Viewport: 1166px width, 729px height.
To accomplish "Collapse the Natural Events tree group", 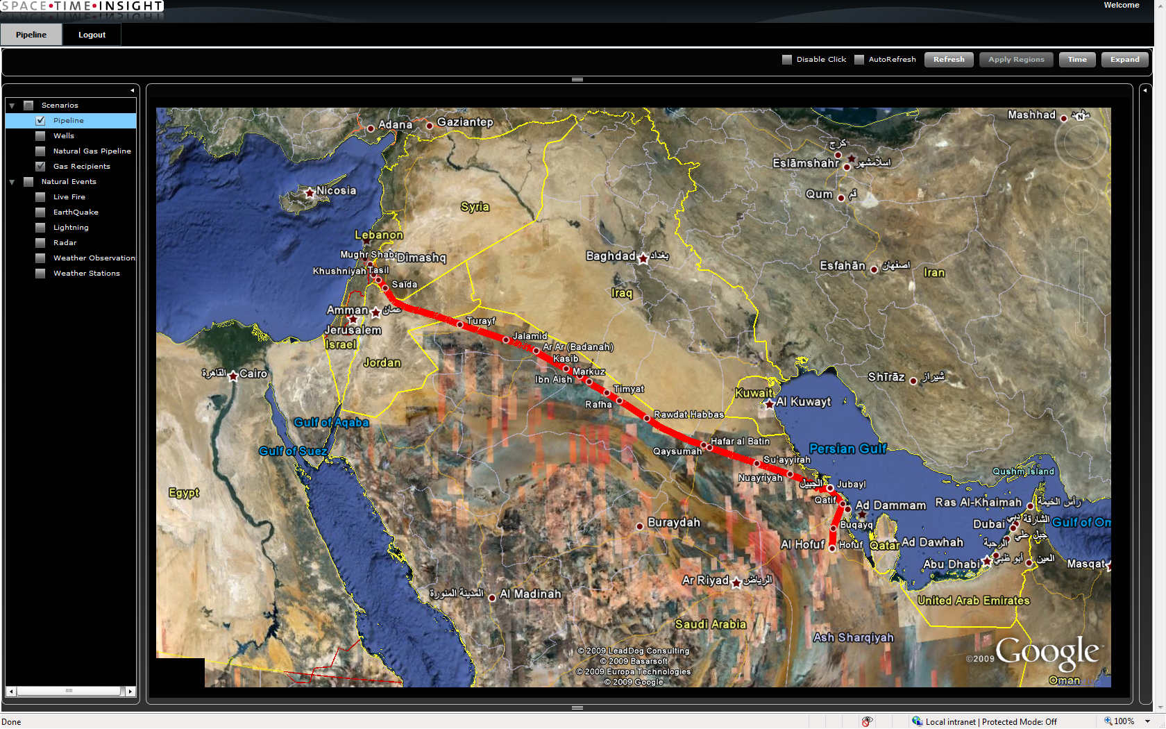I will click(12, 182).
